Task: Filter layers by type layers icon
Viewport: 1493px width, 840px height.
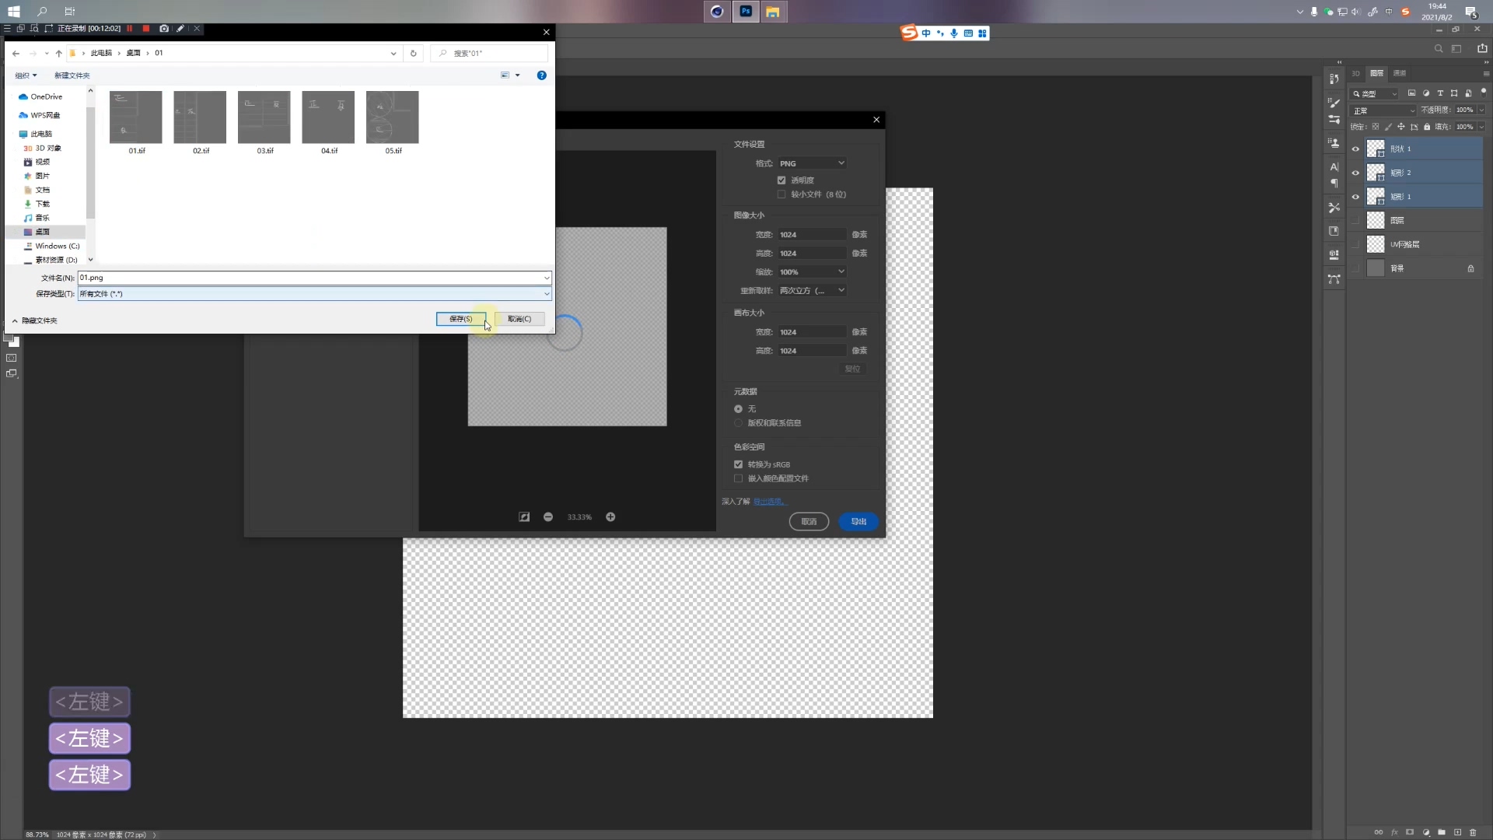Action: 1440,93
